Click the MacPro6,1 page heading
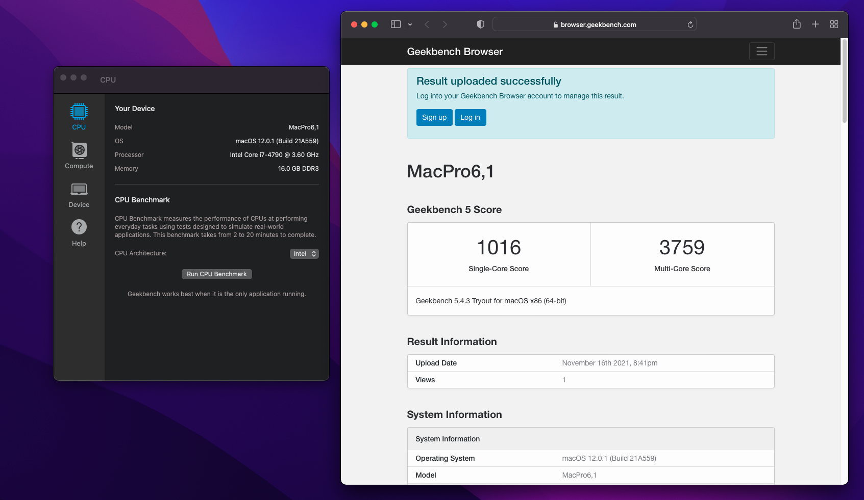The width and height of the screenshot is (864, 500). pos(451,171)
